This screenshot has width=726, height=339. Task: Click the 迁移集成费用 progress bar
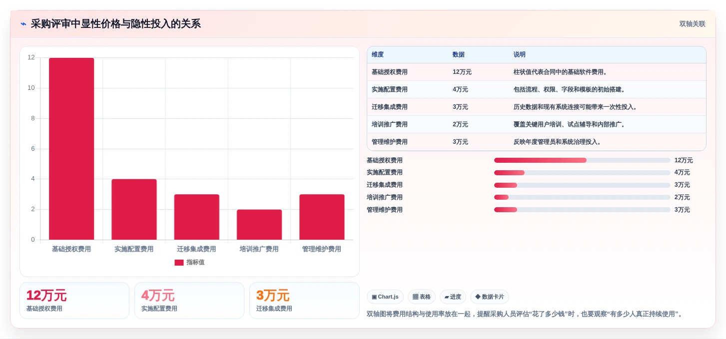582,185
